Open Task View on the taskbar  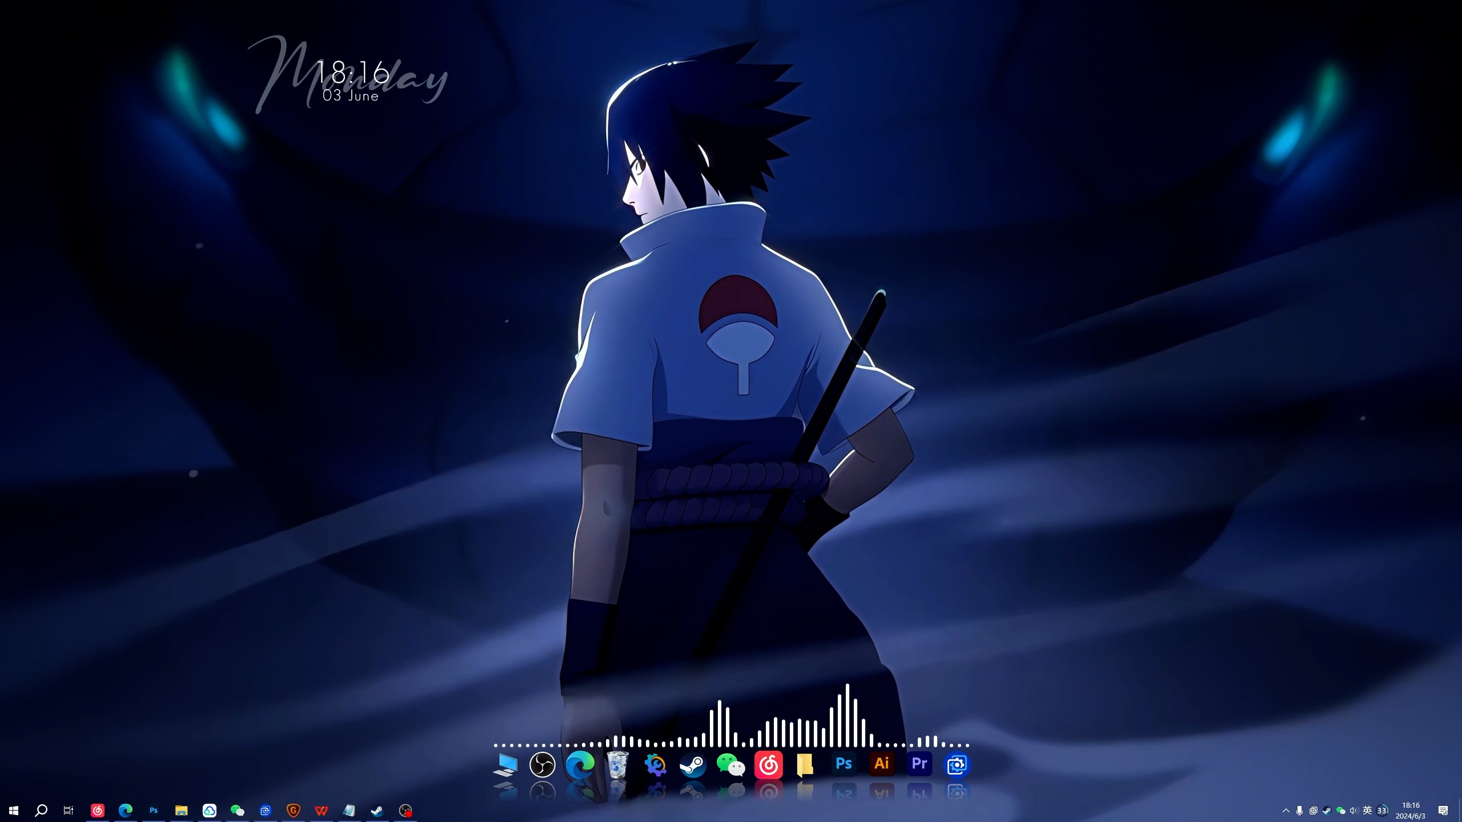pyautogui.click(x=69, y=811)
